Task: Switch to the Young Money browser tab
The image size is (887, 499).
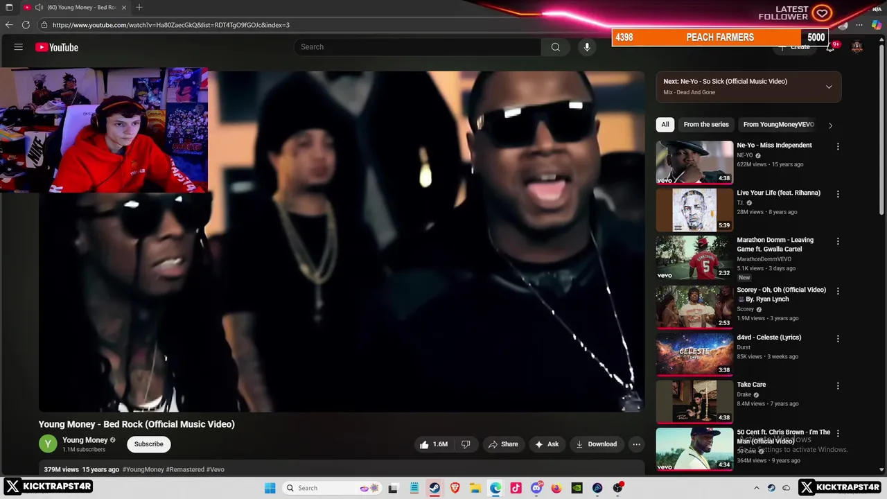Action: [76, 7]
